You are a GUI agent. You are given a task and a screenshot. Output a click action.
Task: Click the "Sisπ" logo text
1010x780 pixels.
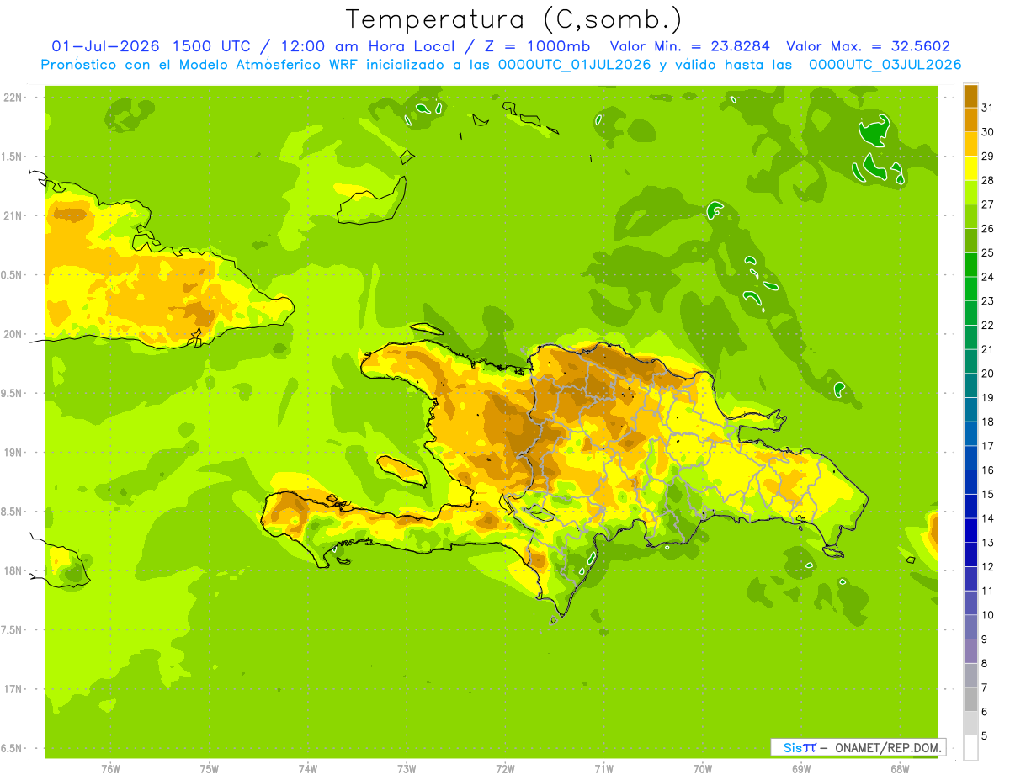click(x=800, y=747)
